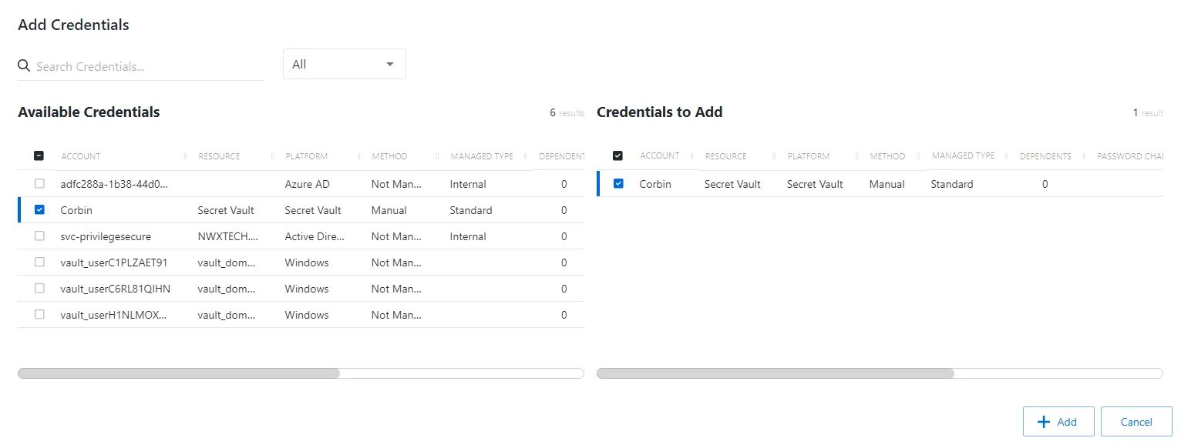Open the All filter dropdown
This screenshot has height=448, width=1181.
tap(344, 64)
